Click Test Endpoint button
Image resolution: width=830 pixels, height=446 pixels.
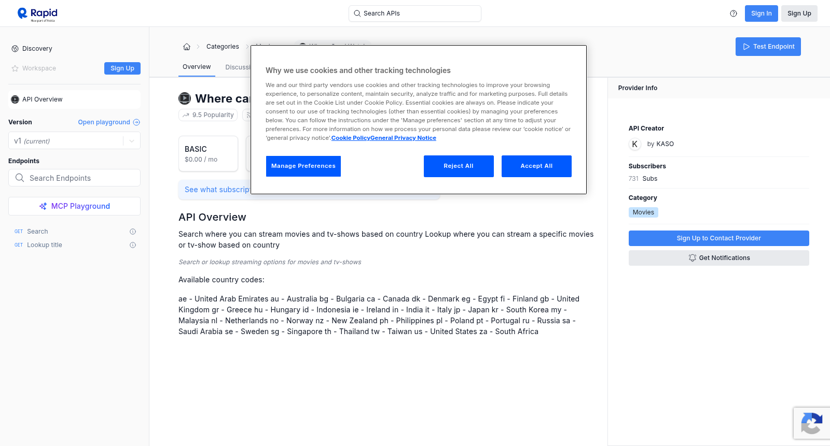click(x=768, y=47)
